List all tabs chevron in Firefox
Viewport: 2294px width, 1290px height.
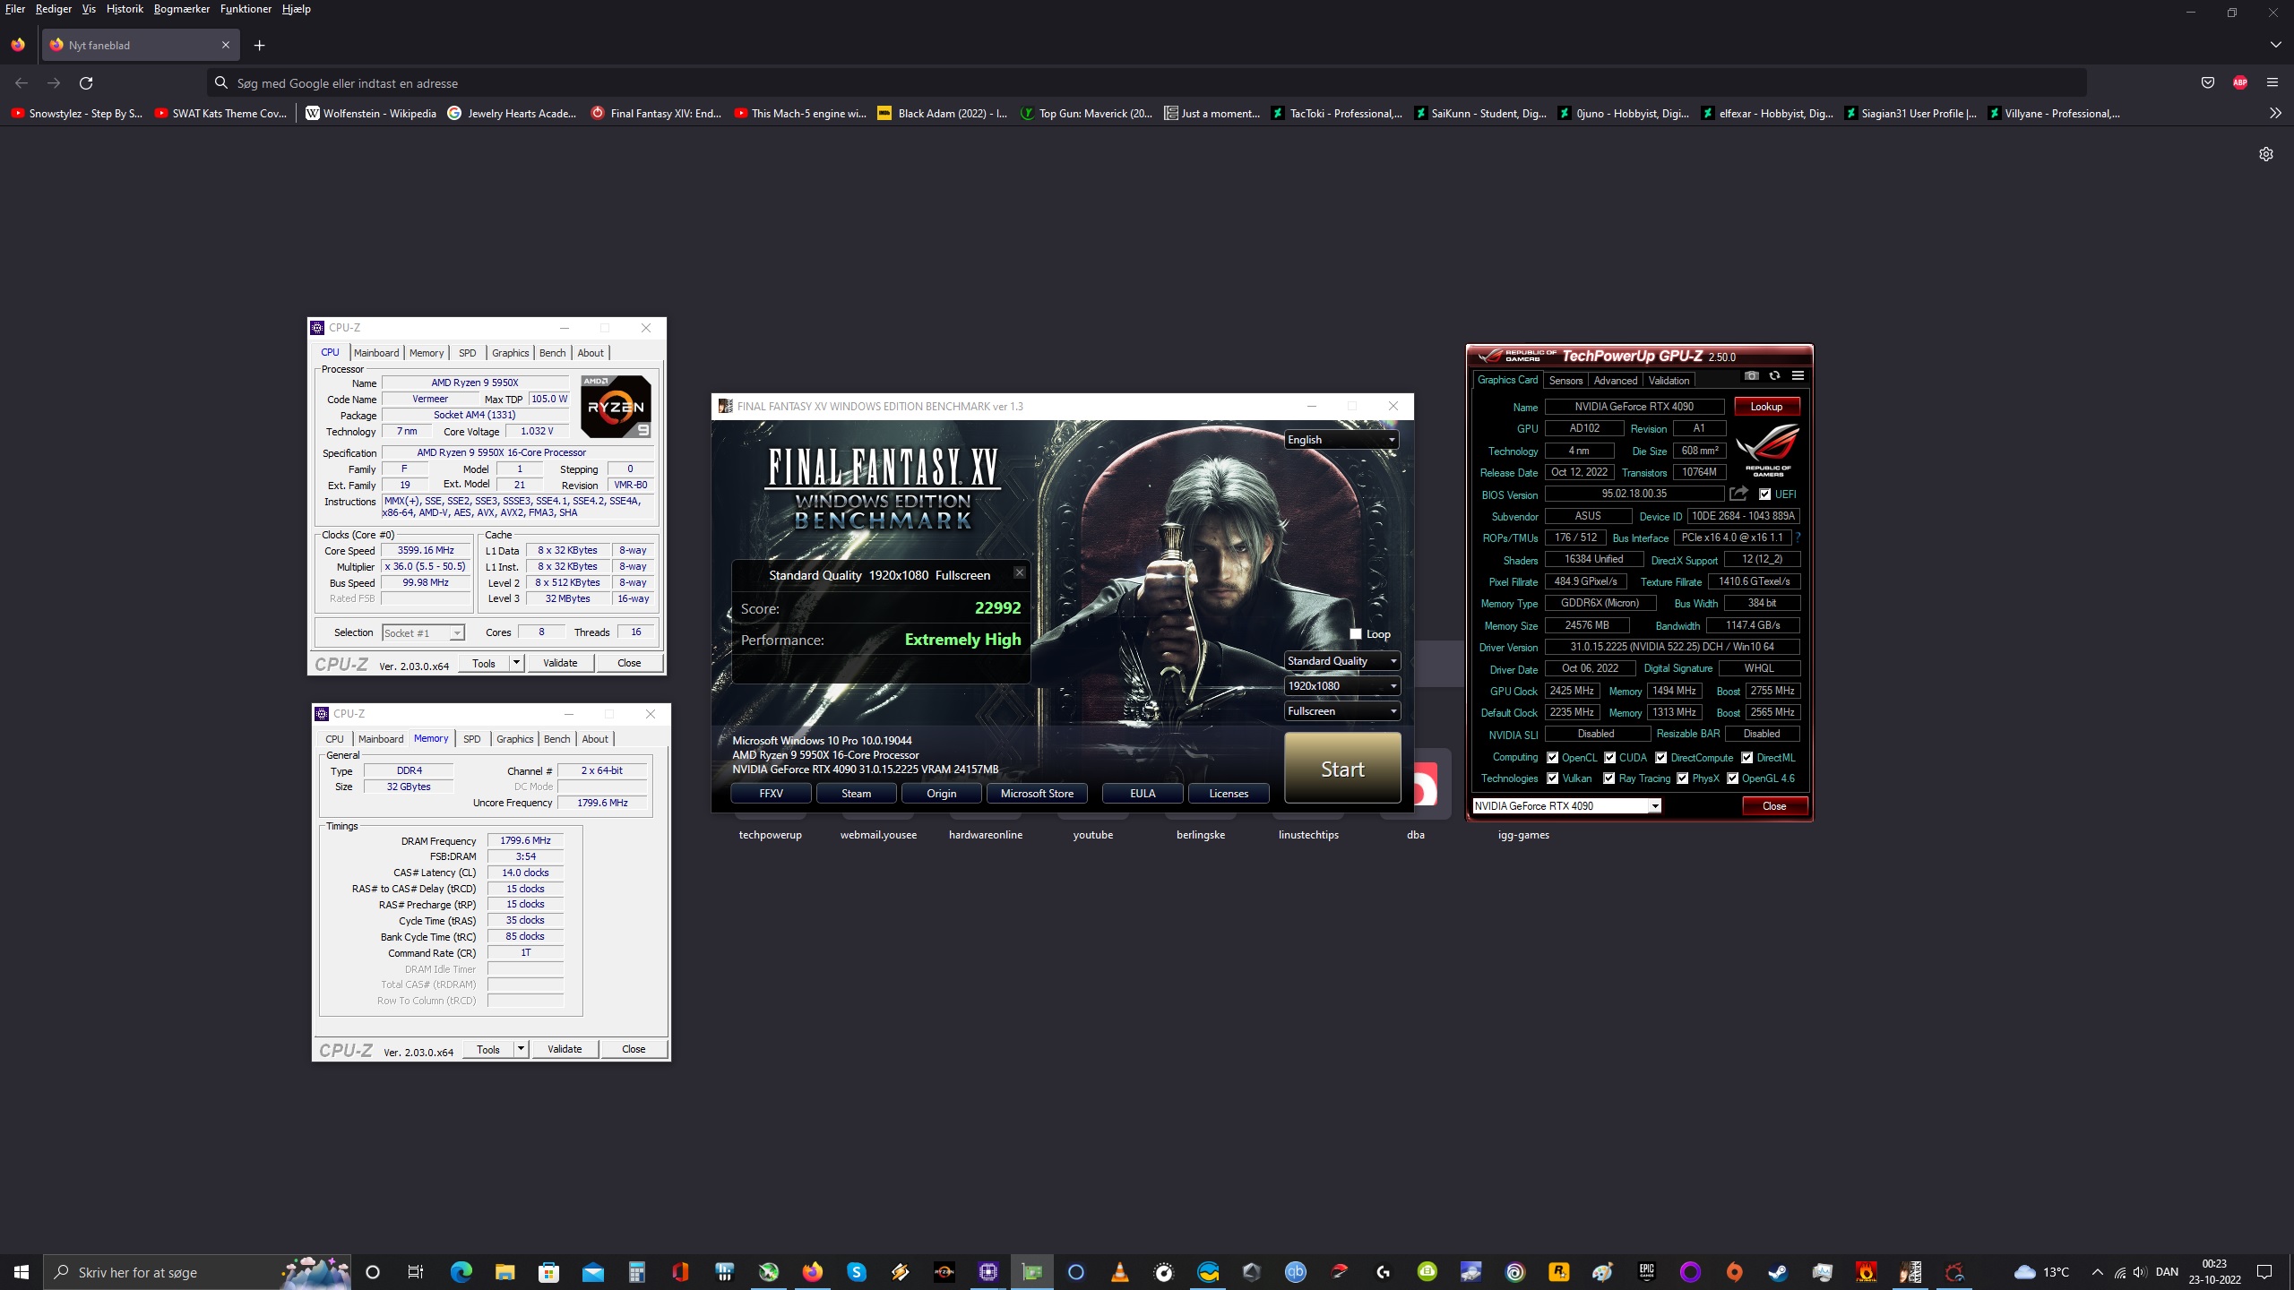point(2276,45)
